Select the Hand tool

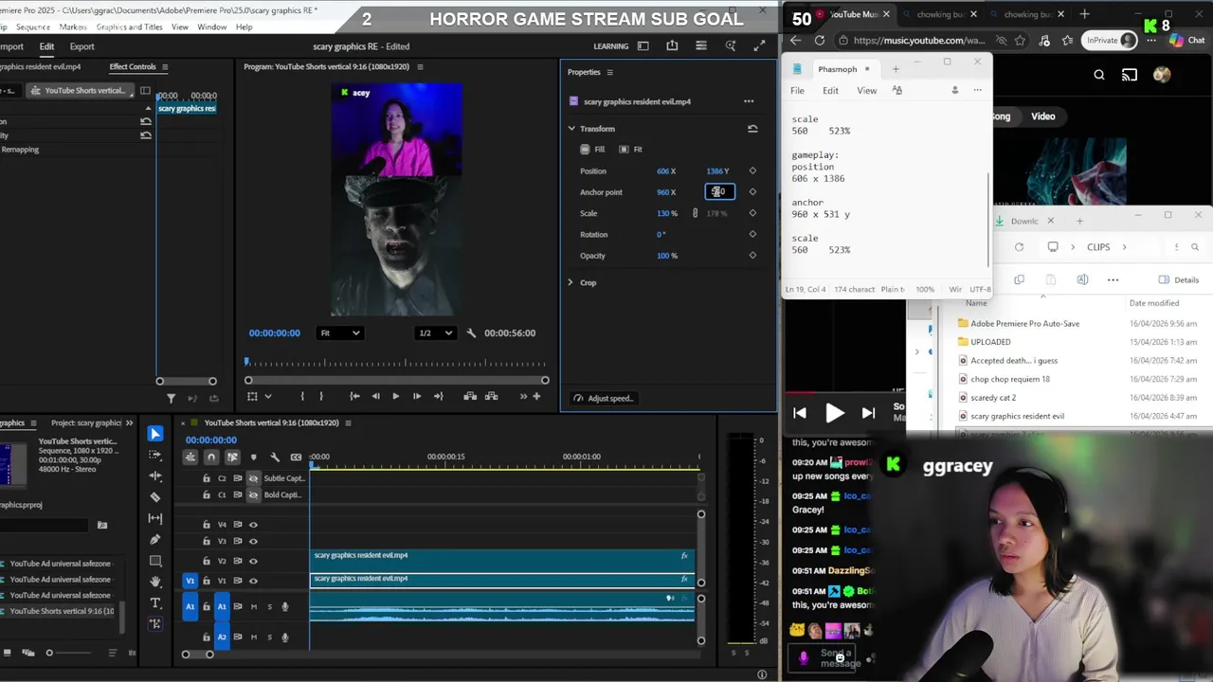point(155,582)
